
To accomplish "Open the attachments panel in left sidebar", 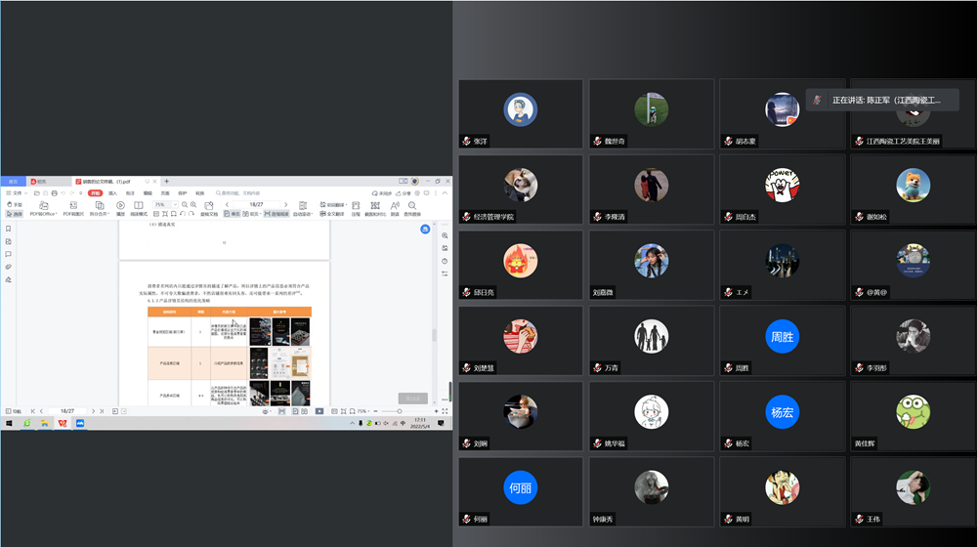I will (8, 267).
